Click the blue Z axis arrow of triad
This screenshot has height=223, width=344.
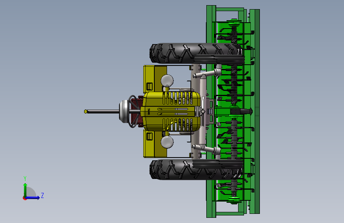tap(33, 198)
